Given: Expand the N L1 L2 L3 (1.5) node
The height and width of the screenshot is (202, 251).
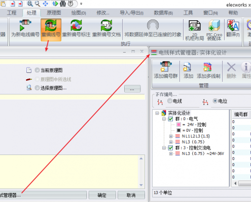Looking at the screenshot, I should [x=171, y=136].
